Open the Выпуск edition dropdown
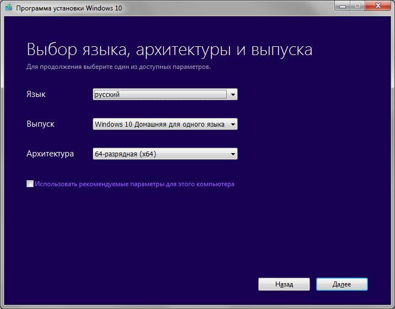The width and height of the screenshot is (395, 309). click(165, 124)
